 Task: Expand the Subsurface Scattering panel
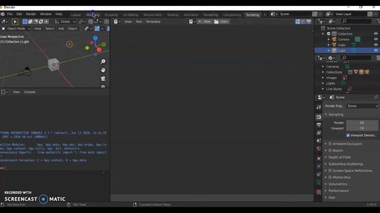pos(346,164)
